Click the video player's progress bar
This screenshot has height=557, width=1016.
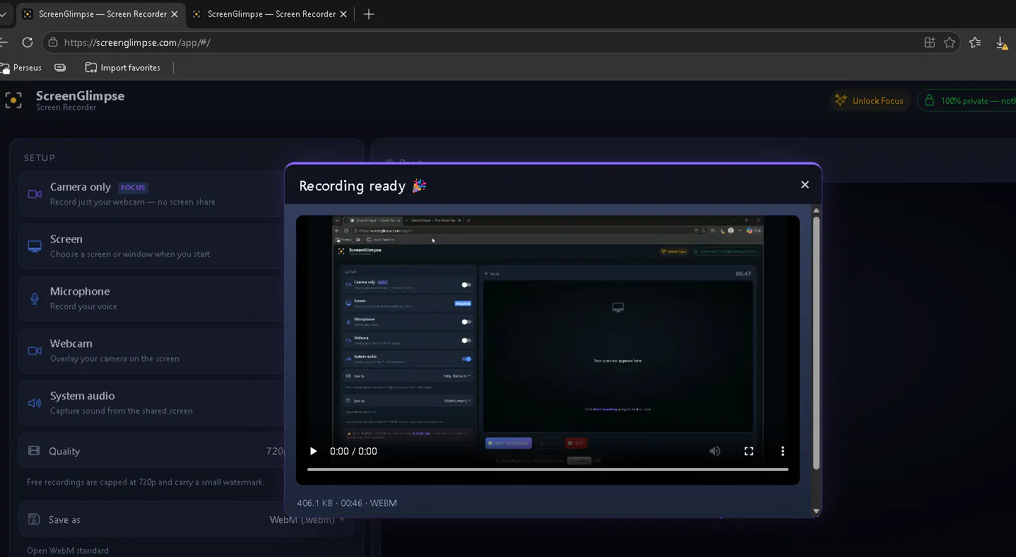pyautogui.click(x=548, y=469)
